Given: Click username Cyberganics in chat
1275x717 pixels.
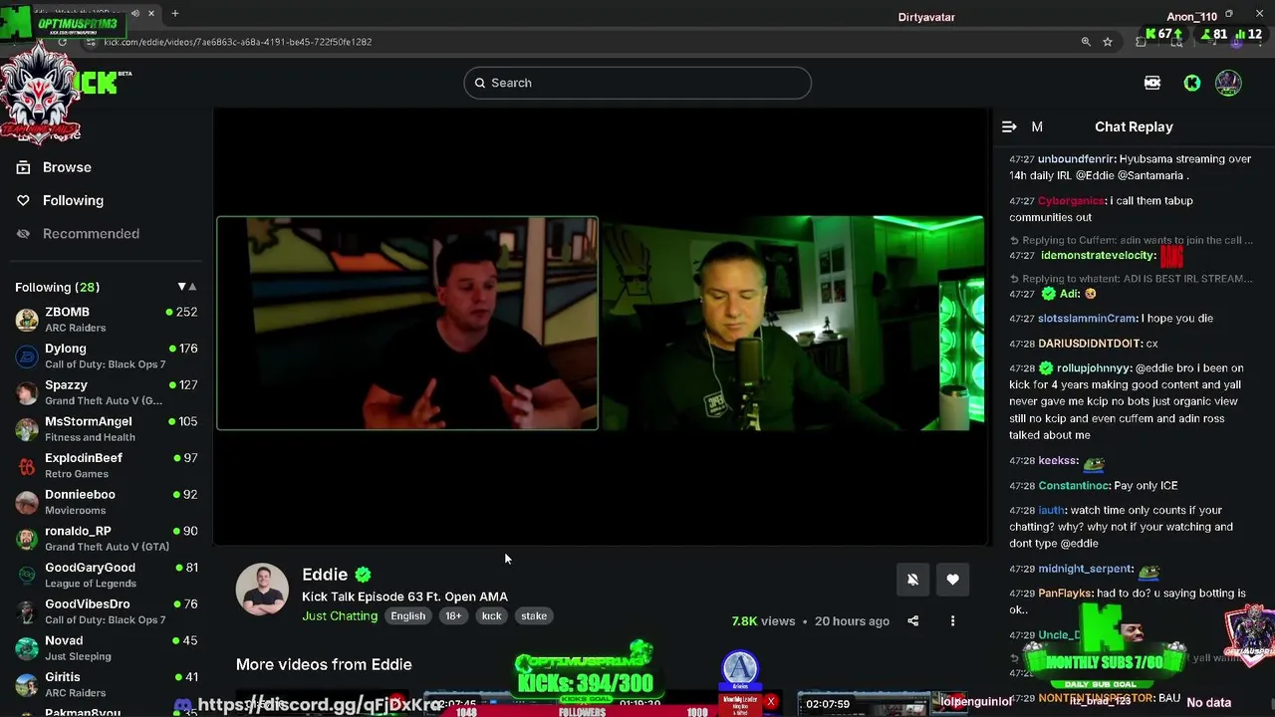Looking at the screenshot, I should tap(1072, 200).
